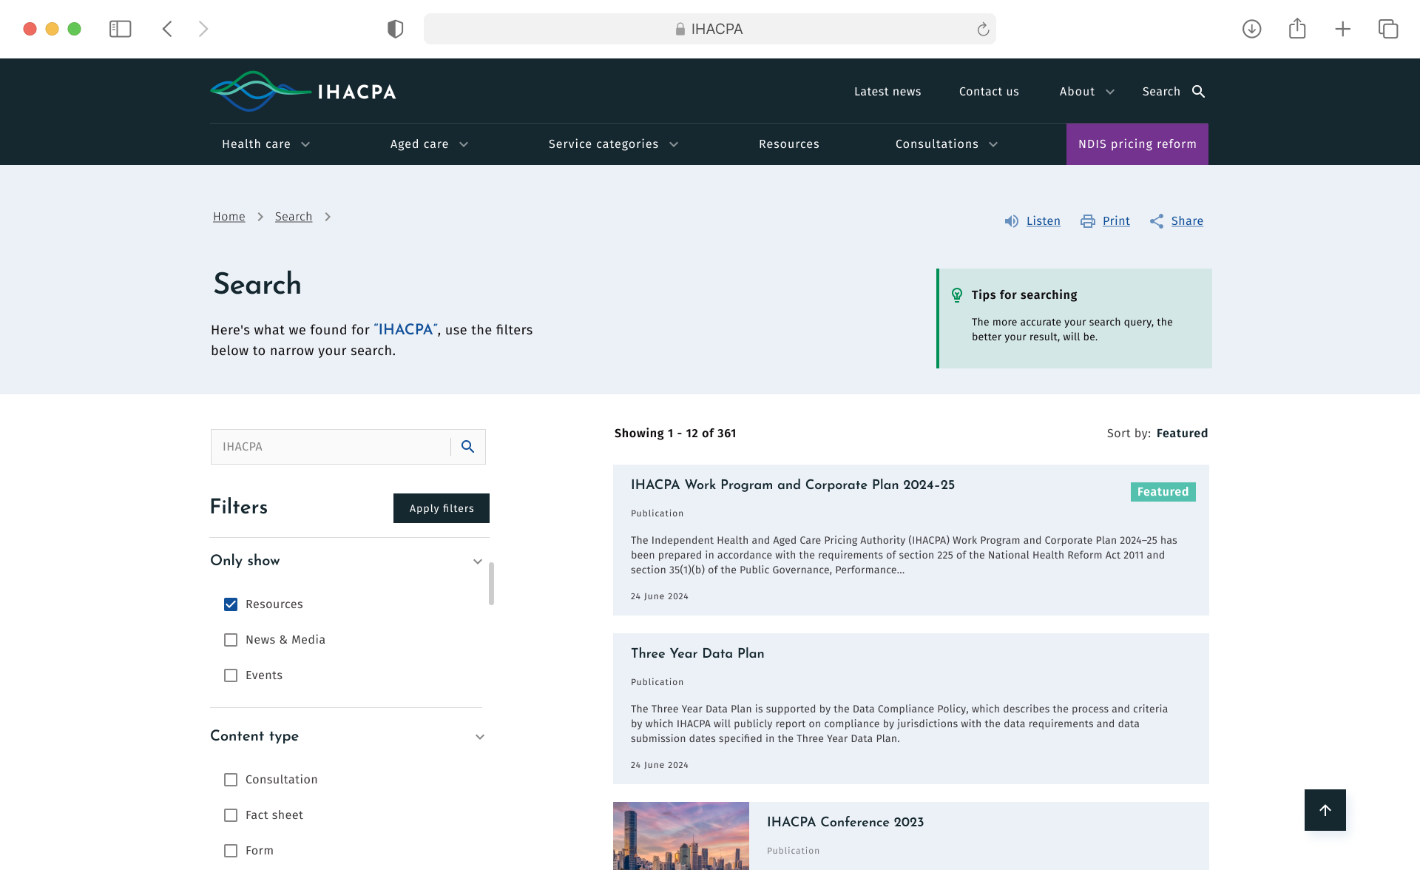The image size is (1420, 870).
Task: Click the Print printer icon
Action: [1087, 221]
